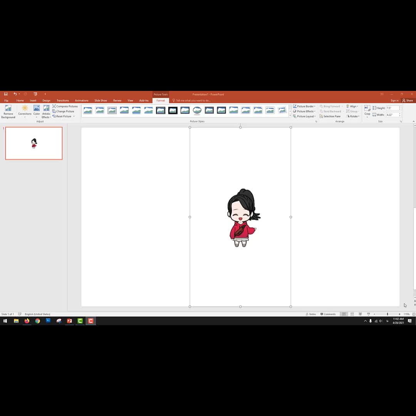
Task: Open the Corrections menu
Action: (25, 110)
